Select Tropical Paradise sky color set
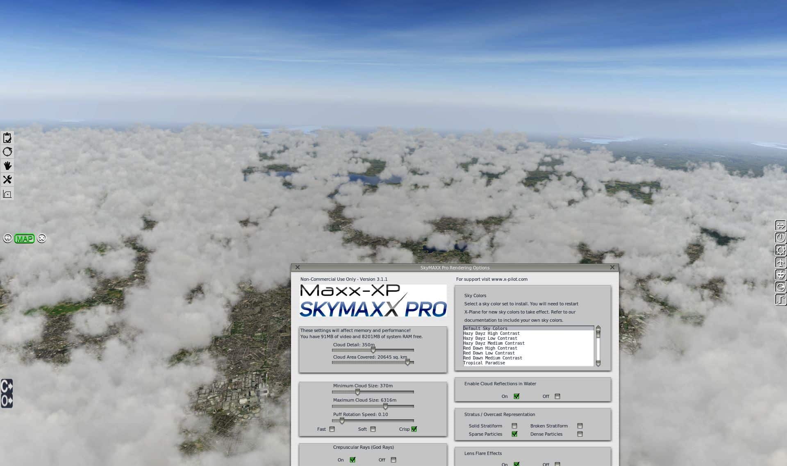Viewport: 787px width, 466px height. click(x=484, y=363)
